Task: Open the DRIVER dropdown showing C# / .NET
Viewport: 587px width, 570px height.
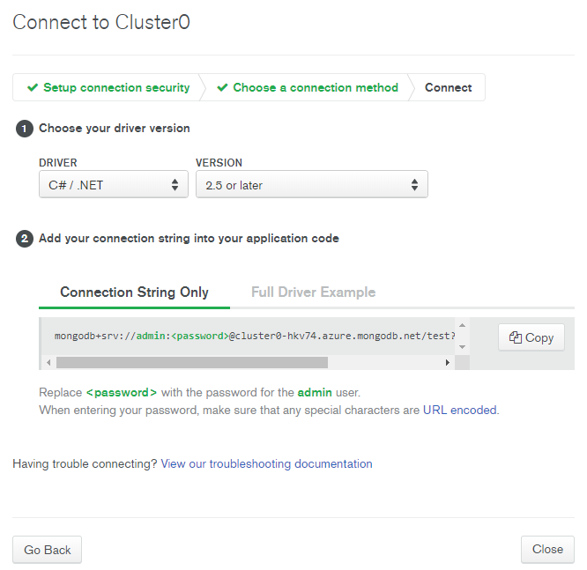Action: (x=113, y=185)
